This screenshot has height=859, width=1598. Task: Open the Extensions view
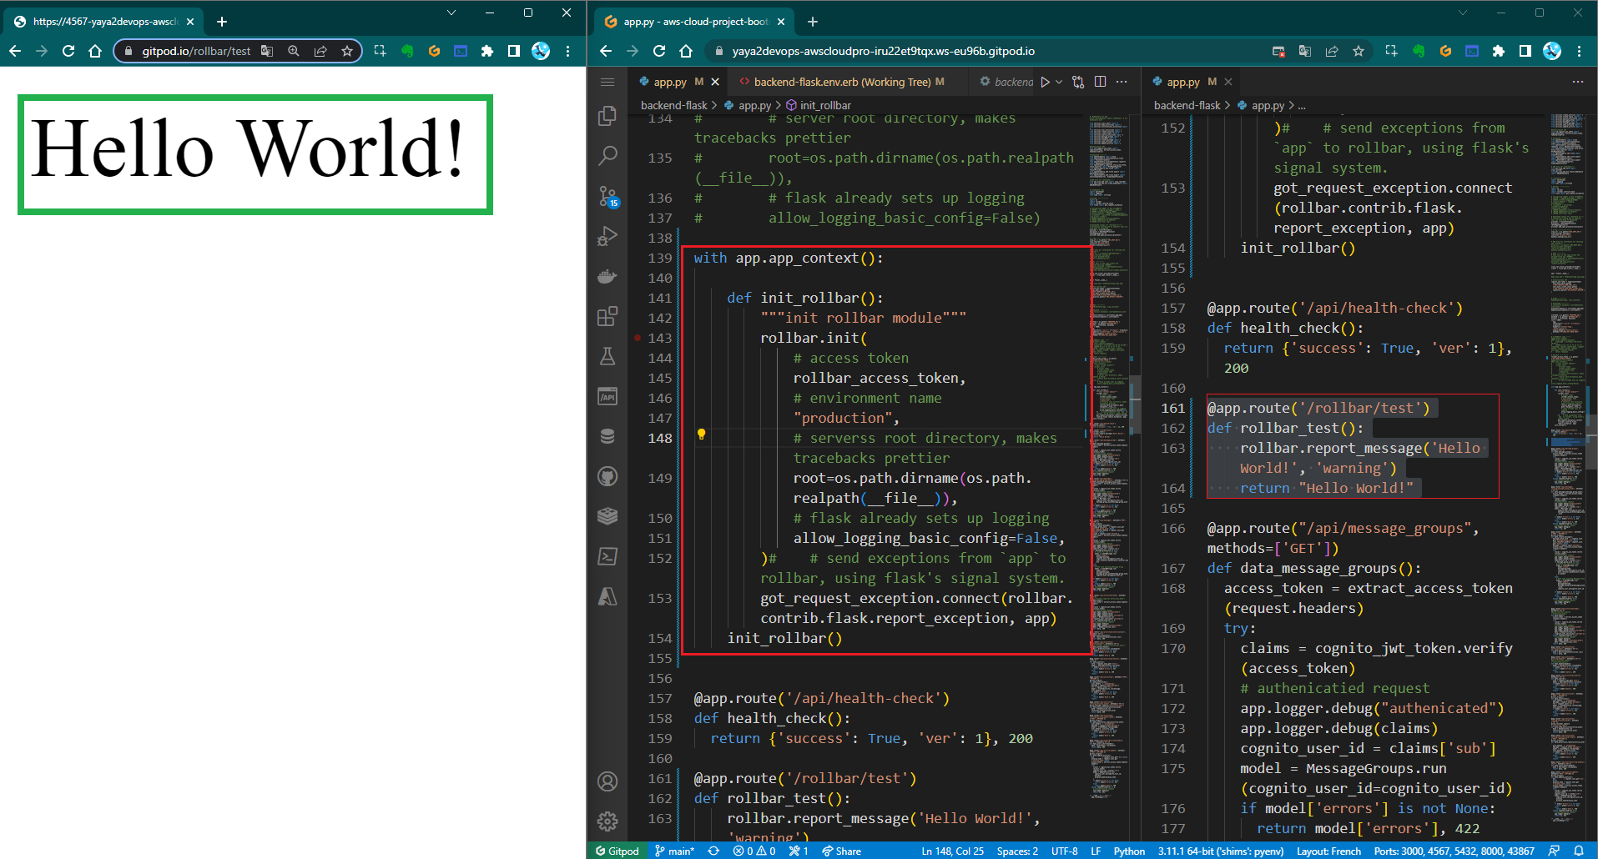pos(607,316)
